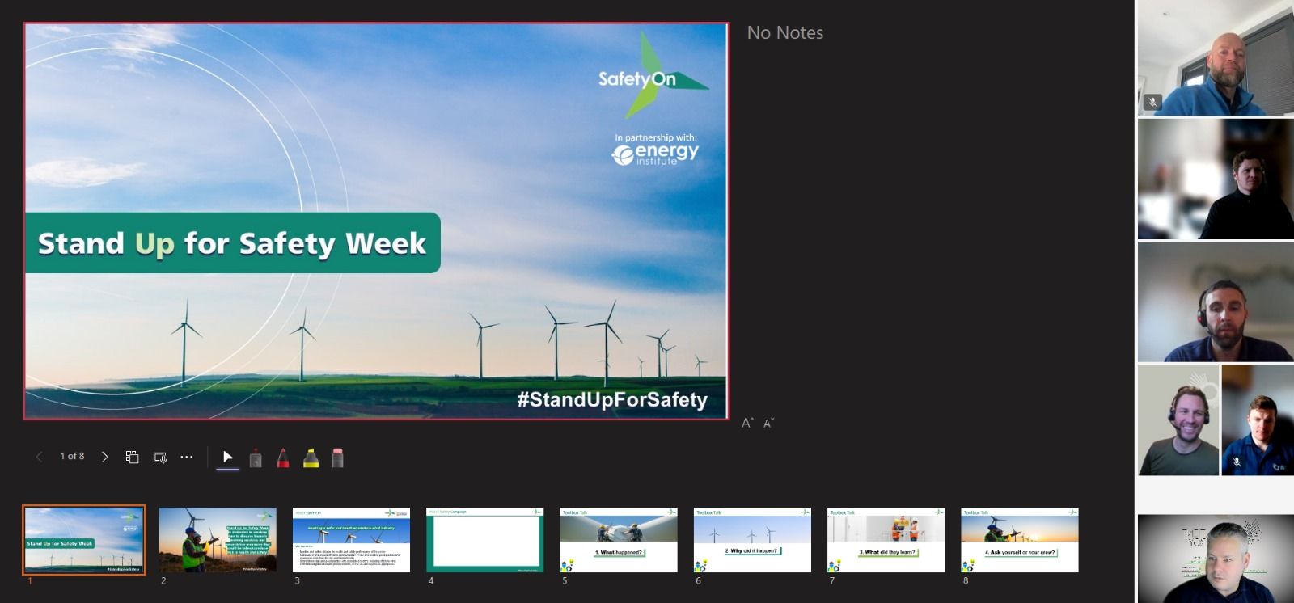Select slide 1 thumbnail Stand Up for Safety Week
This screenshot has width=1294, height=603.
pos(84,540)
